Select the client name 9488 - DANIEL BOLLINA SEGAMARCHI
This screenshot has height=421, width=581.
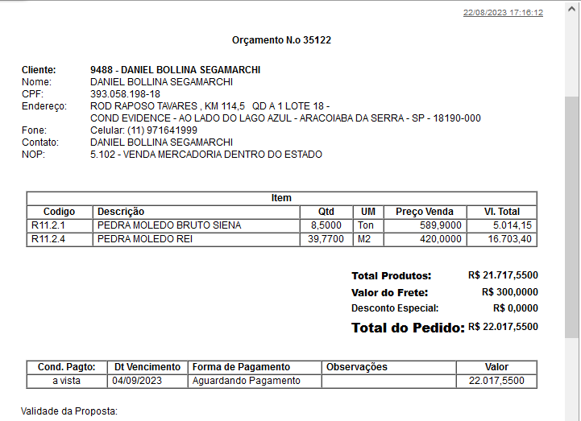(175, 70)
